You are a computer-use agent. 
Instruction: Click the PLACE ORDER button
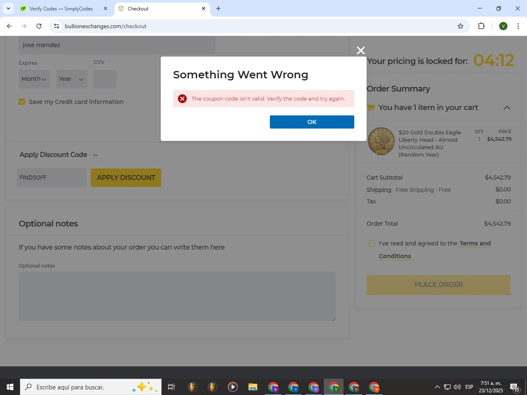[438, 285]
